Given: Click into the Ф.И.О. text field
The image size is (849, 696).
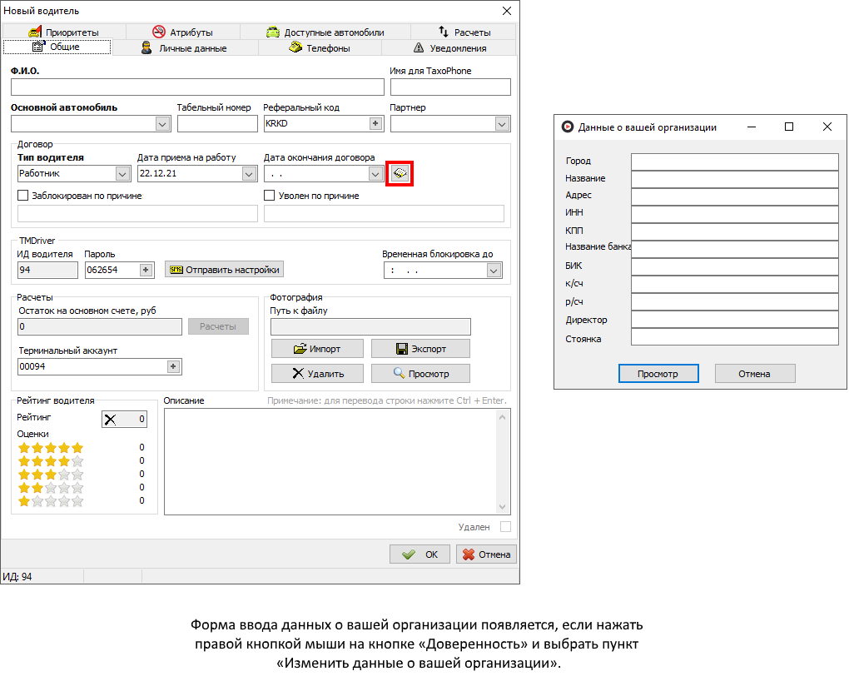Looking at the screenshot, I should [197, 87].
